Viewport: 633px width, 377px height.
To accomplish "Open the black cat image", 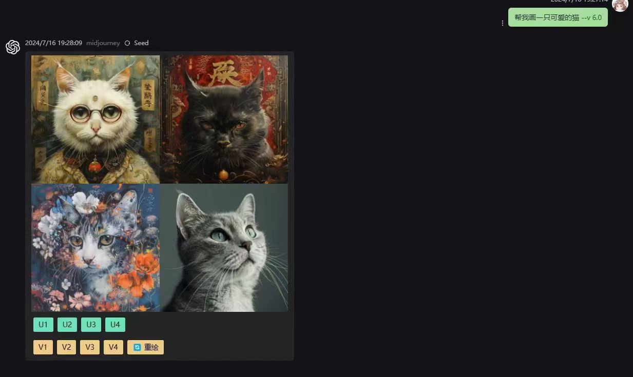I will [x=224, y=119].
